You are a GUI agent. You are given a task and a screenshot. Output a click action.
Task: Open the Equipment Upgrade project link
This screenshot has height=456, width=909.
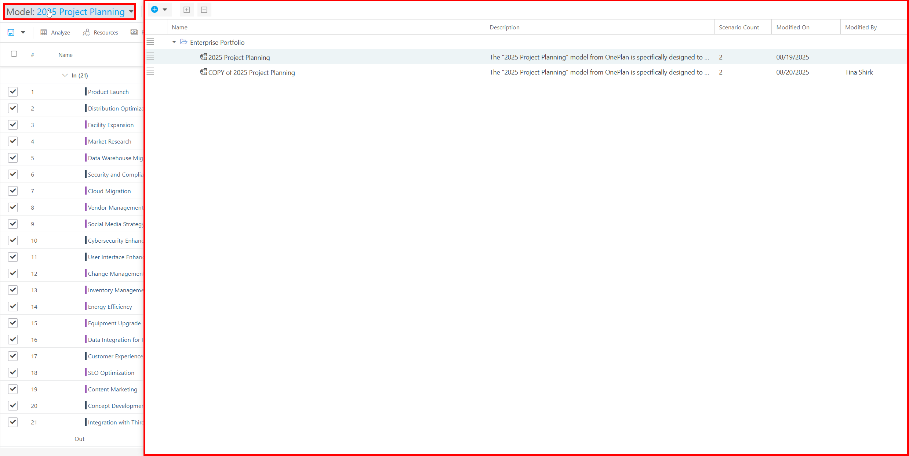pyautogui.click(x=114, y=323)
